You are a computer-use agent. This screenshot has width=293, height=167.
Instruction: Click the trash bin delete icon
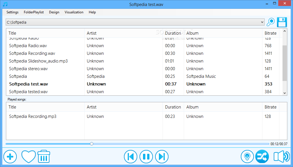click(x=44, y=156)
